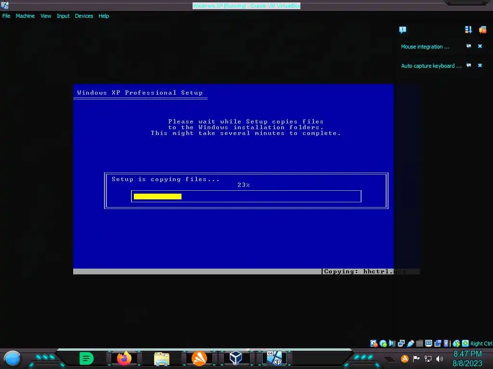Open File Explorer from the taskbar
The height and width of the screenshot is (369, 493).
pos(162,358)
